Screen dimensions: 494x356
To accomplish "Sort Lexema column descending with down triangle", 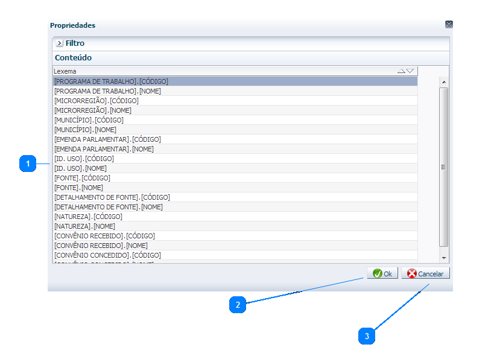I will (x=410, y=71).
